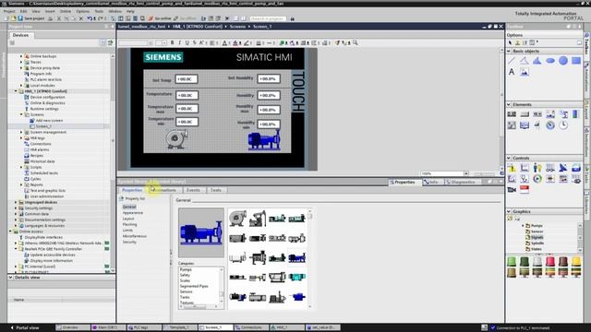591x332 pixels.
Task: Collapse the Details view section
Action: pos(10,278)
